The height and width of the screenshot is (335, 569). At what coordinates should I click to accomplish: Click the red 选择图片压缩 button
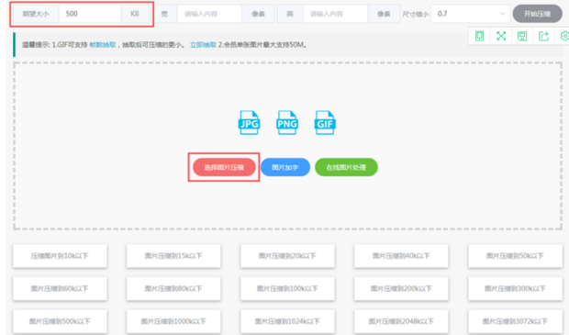tap(224, 167)
